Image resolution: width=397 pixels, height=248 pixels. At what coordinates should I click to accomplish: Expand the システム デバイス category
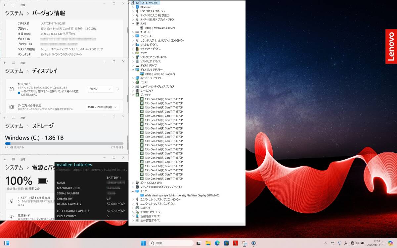[133, 45]
